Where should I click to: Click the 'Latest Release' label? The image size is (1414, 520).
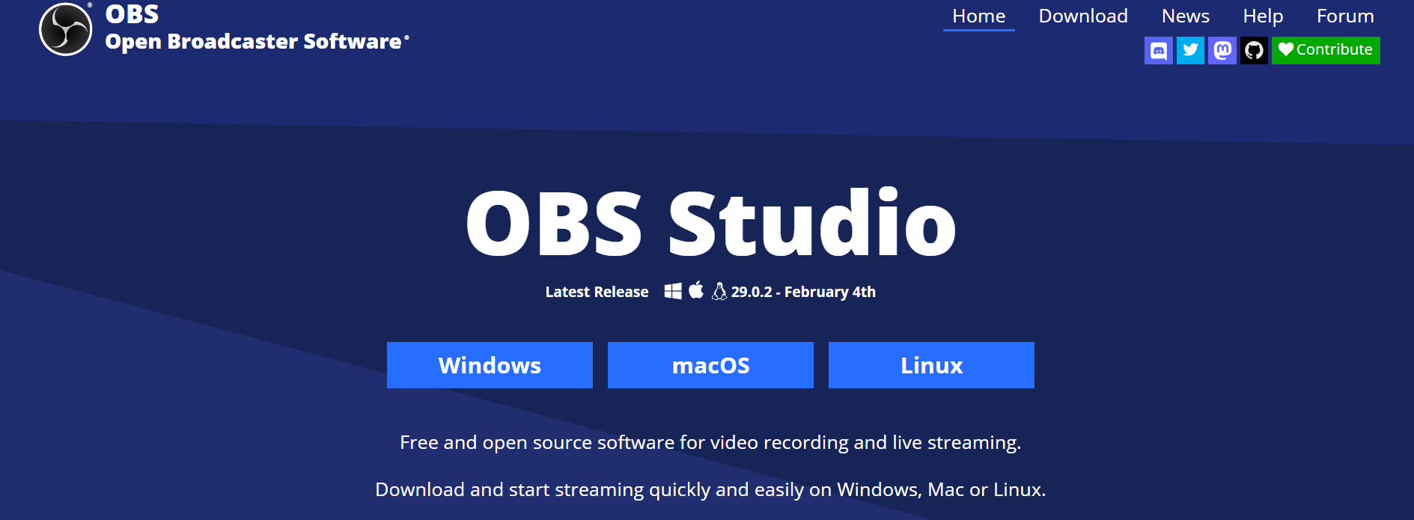(x=597, y=292)
